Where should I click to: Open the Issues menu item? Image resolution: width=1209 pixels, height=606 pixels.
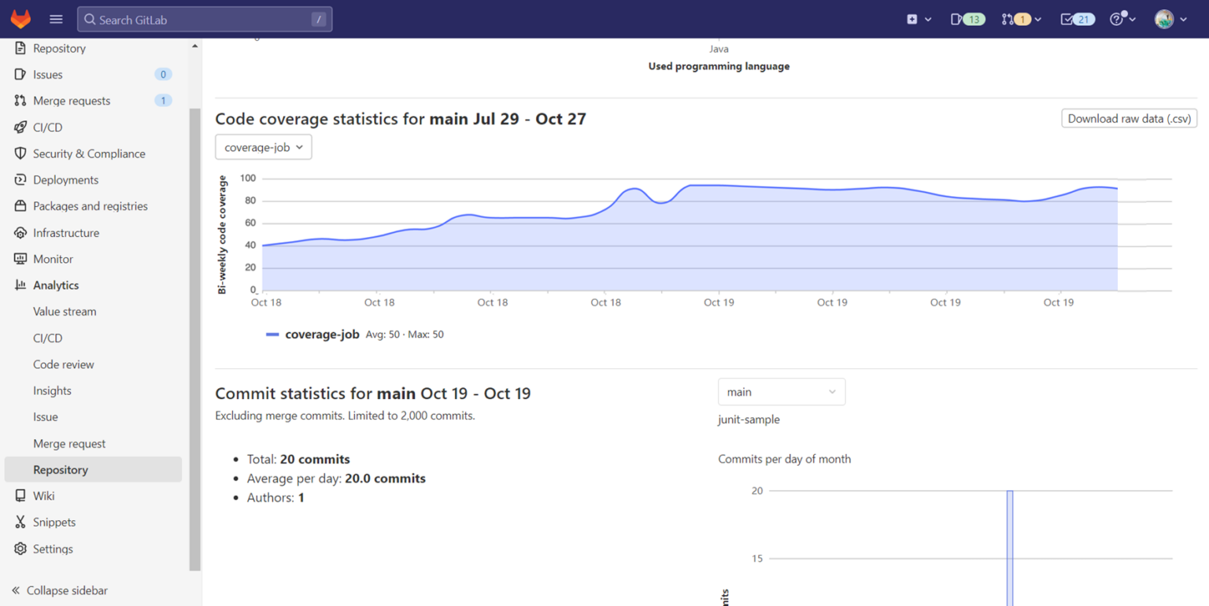point(49,74)
